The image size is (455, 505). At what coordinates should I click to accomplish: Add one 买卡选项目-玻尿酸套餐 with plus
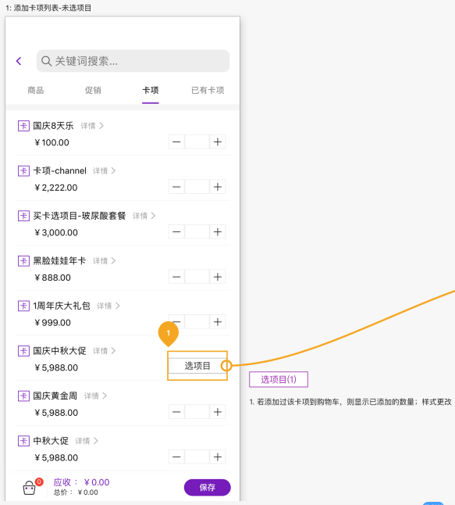click(218, 232)
